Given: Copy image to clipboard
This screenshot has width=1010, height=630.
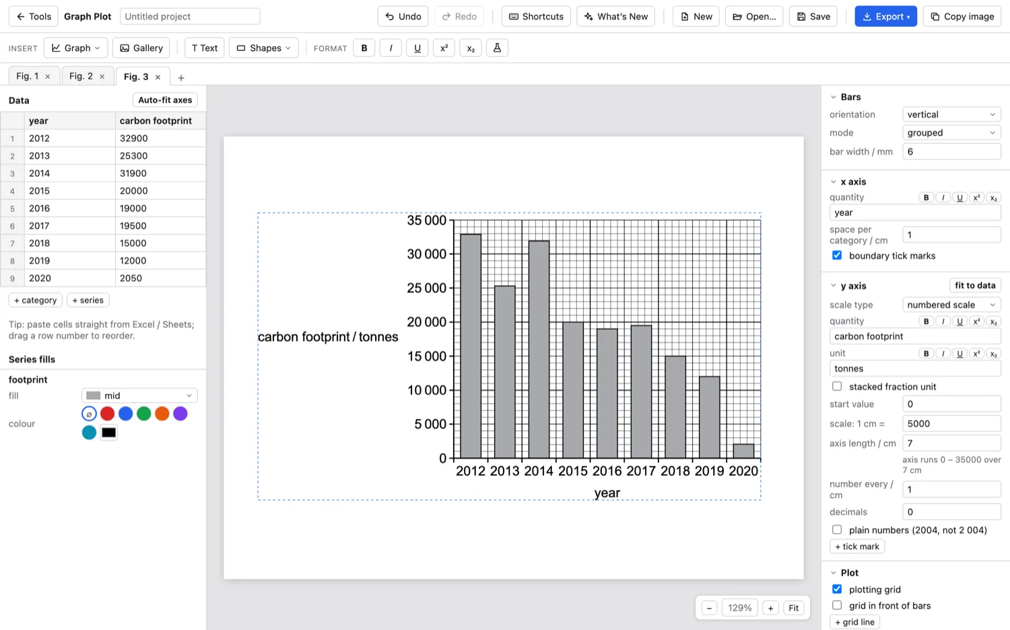Looking at the screenshot, I should click(x=962, y=16).
